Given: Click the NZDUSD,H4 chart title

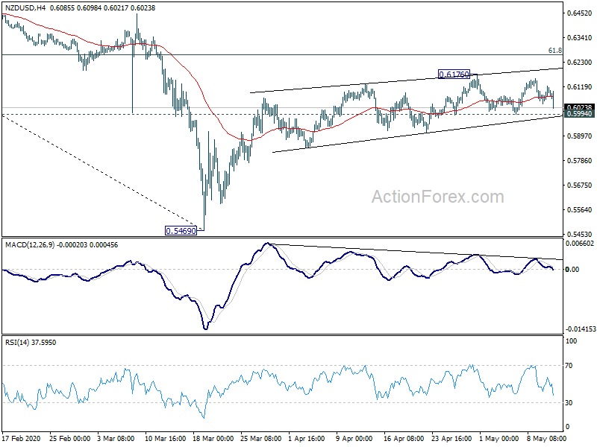Looking at the screenshot, I should [x=81, y=7].
